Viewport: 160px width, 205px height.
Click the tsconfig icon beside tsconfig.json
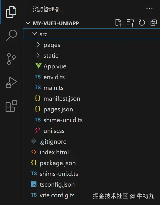click(34, 184)
